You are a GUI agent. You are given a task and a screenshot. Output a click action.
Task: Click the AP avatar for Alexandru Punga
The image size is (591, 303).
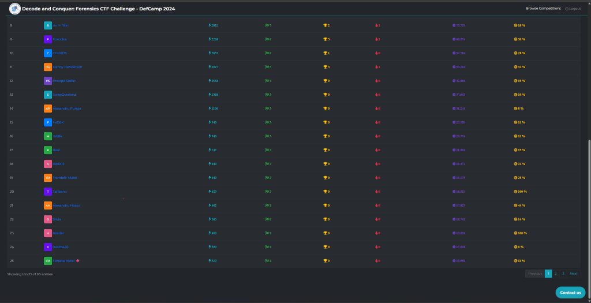tap(48, 109)
